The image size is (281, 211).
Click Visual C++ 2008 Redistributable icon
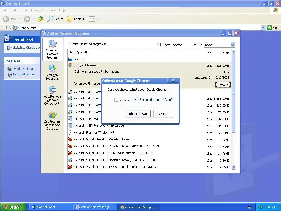point(70,146)
